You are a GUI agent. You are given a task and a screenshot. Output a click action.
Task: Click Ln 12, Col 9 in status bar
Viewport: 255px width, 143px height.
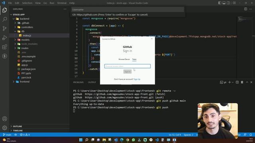(x=175, y=135)
